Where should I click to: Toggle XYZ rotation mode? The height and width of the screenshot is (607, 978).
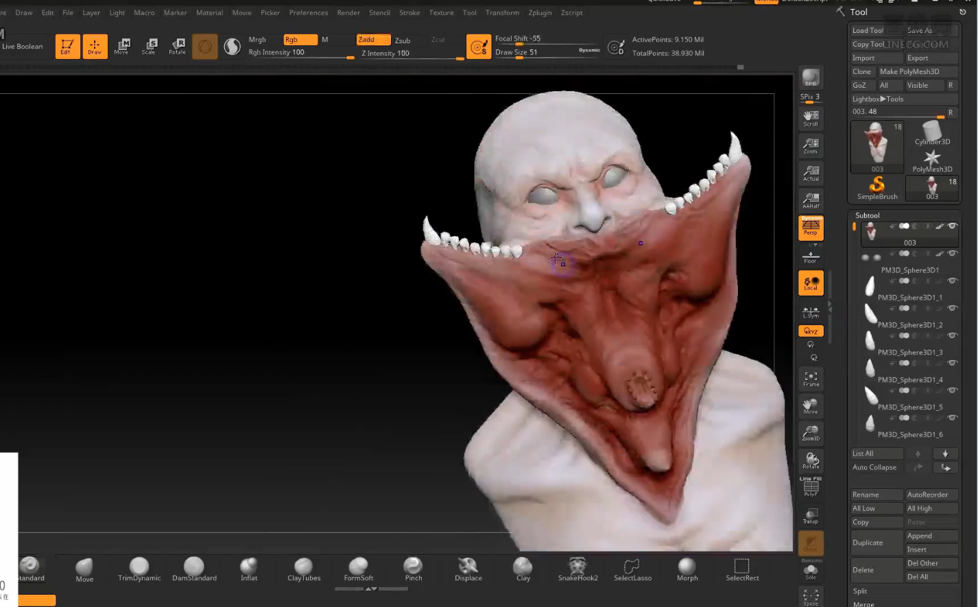(811, 331)
